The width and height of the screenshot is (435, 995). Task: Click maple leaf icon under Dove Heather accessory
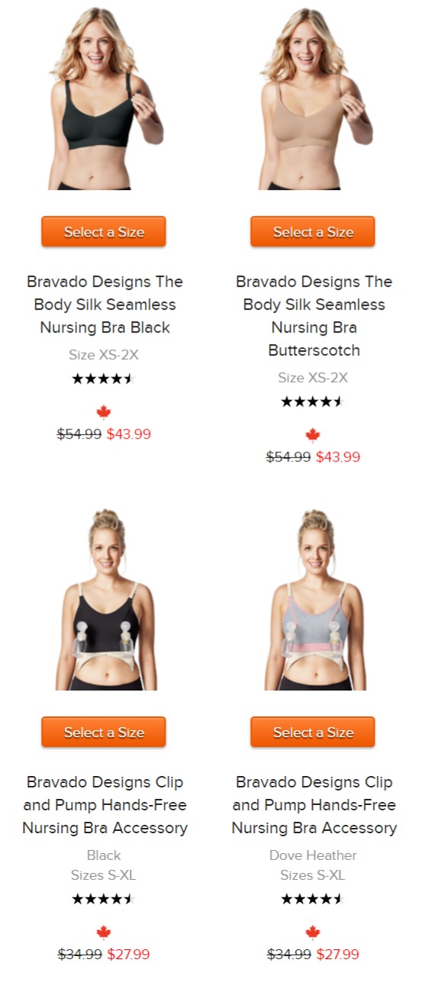coord(313,932)
